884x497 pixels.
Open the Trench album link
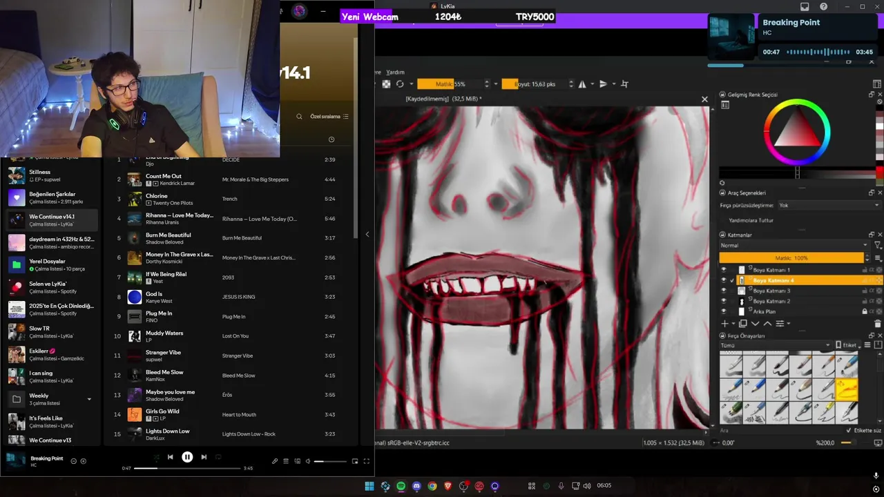coord(229,199)
